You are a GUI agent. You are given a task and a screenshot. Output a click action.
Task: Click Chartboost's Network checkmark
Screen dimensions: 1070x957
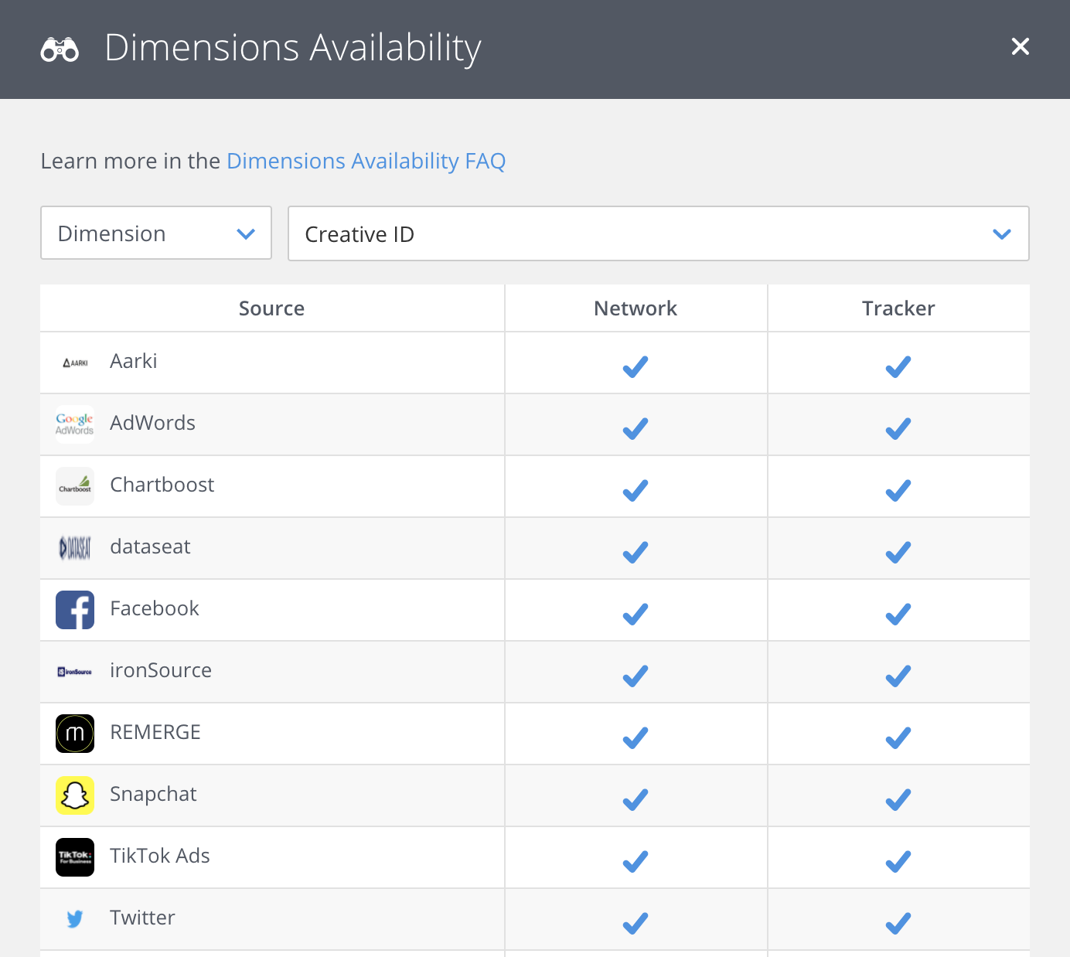pos(636,490)
